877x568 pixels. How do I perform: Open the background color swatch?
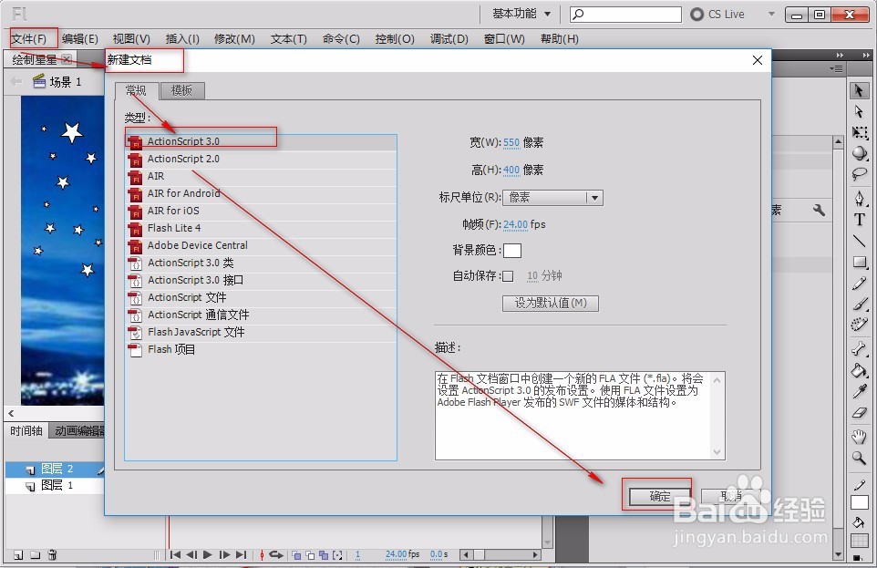pos(511,250)
